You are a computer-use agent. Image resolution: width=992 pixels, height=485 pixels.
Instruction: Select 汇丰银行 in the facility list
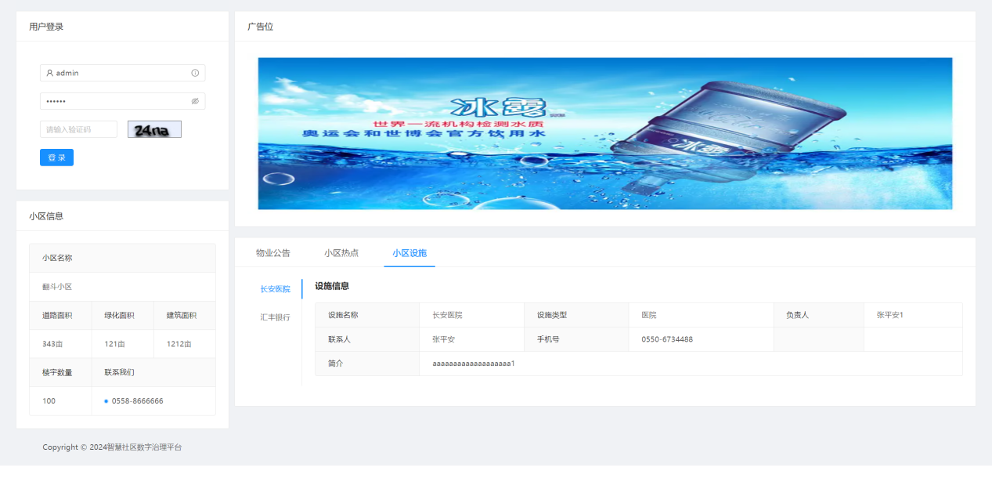tap(276, 317)
